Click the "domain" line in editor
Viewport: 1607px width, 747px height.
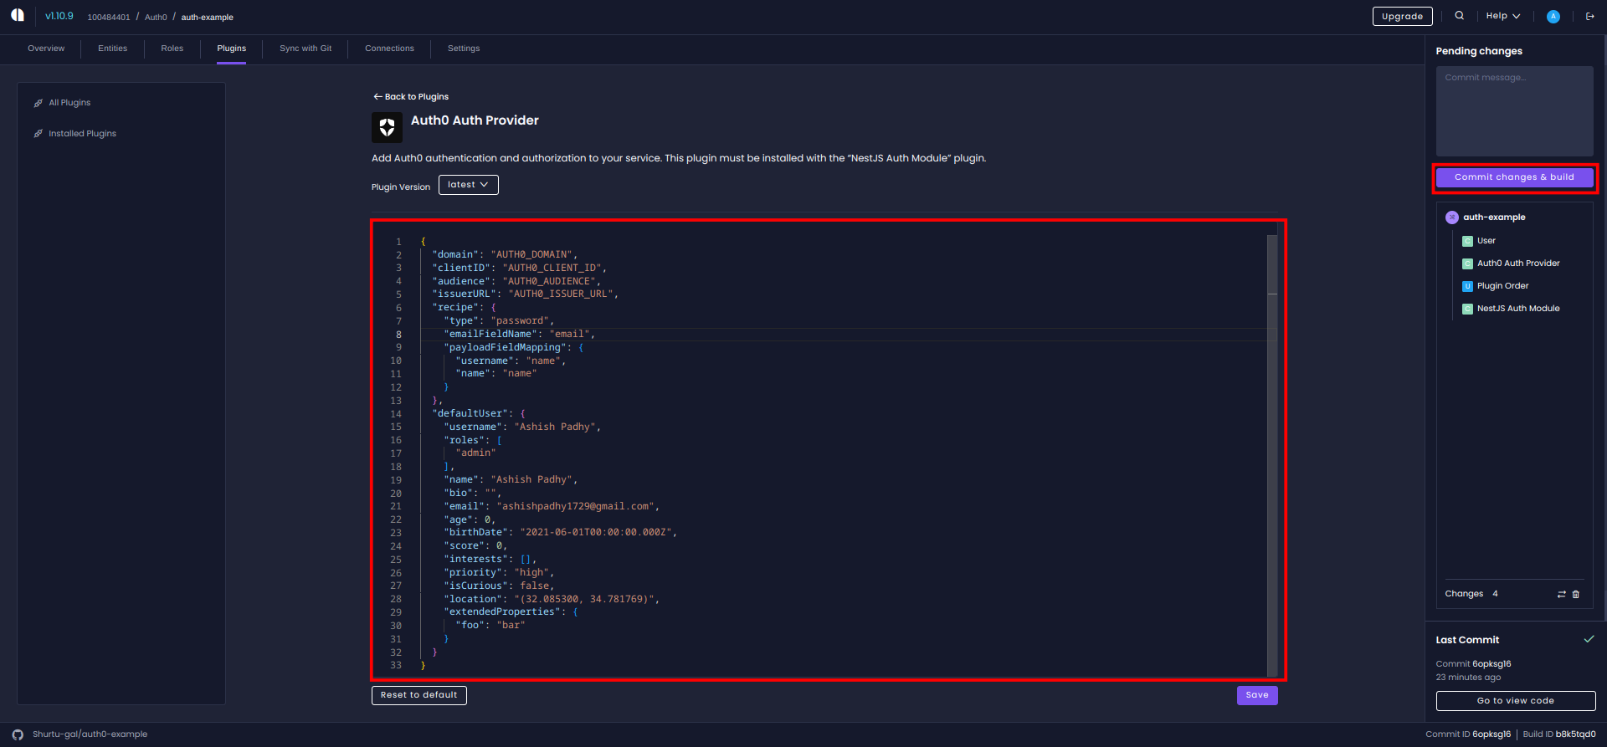pyautogui.click(x=505, y=254)
